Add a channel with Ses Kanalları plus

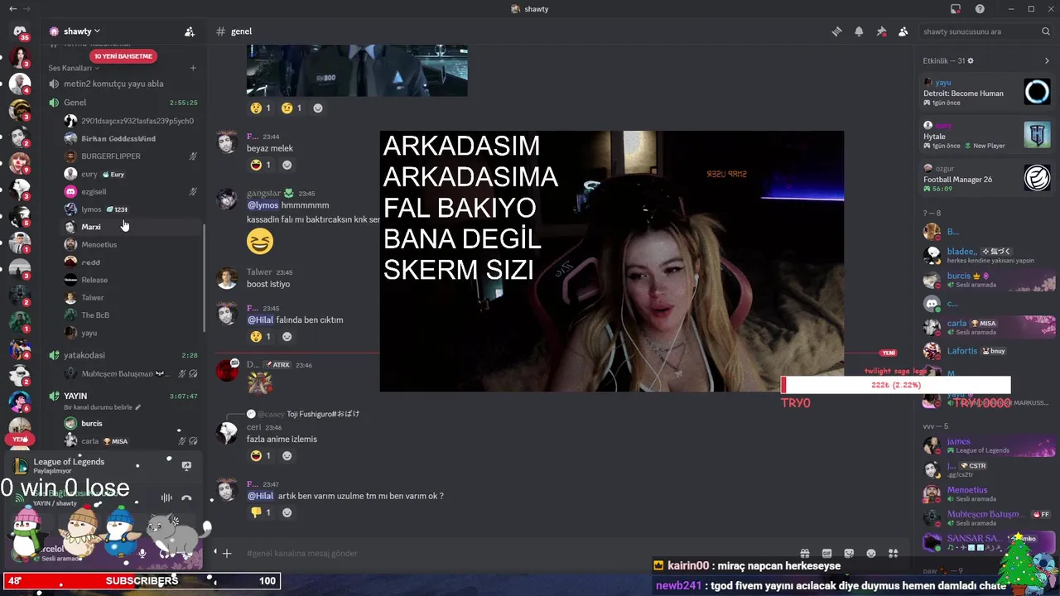click(x=193, y=68)
